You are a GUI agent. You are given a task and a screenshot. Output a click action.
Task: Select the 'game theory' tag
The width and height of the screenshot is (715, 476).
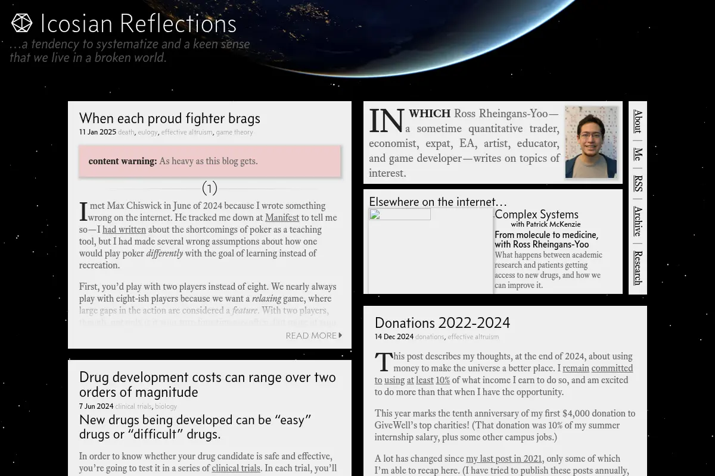pyautogui.click(x=234, y=132)
